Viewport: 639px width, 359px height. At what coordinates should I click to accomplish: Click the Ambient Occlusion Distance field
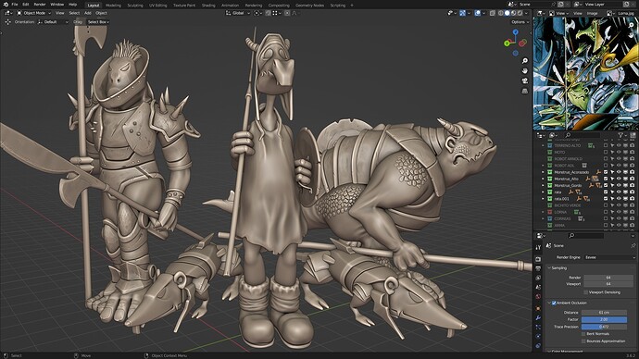pyautogui.click(x=604, y=312)
